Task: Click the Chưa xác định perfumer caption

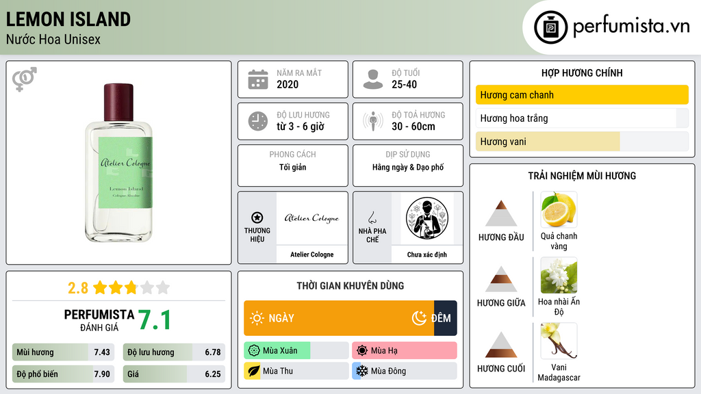Action: 427,254
